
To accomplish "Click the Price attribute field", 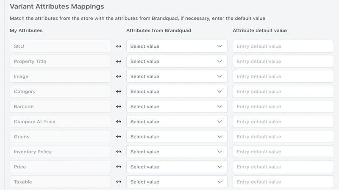I will pyautogui.click(x=60, y=167).
